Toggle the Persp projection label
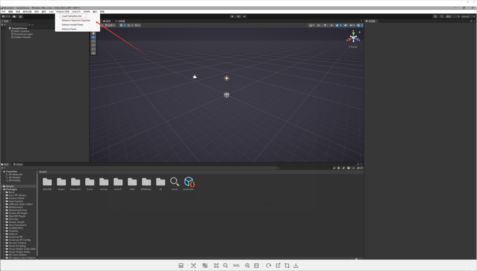The image size is (477, 271). 353,47
